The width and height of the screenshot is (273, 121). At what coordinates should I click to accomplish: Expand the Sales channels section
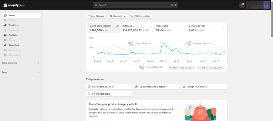pos(38,63)
